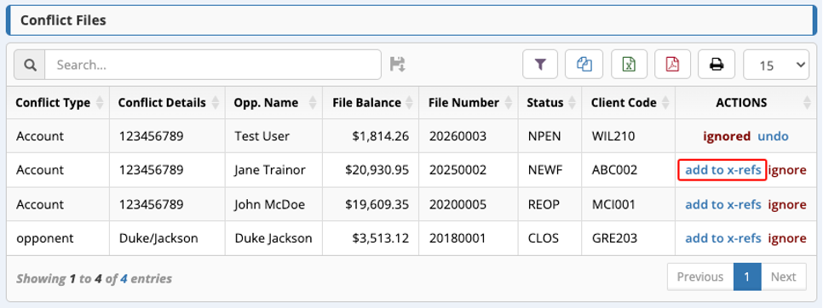The height and width of the screenshot is (308, 823).
Task: Sort by ACTIONS column header
Action: [x=745, y=103]
